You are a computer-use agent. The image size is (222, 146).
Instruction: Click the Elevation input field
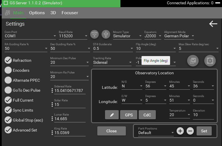[203, 115]
